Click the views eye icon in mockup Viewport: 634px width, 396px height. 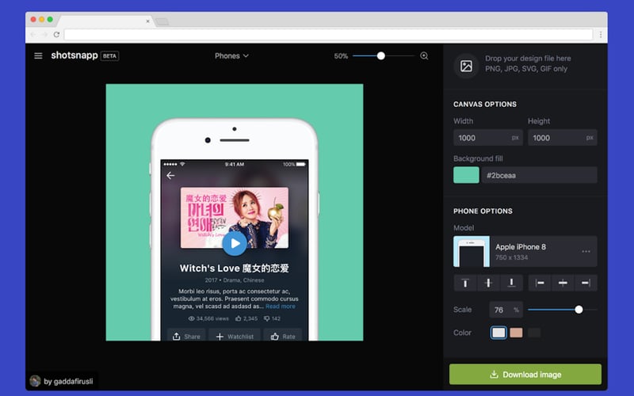pos(192,318)
